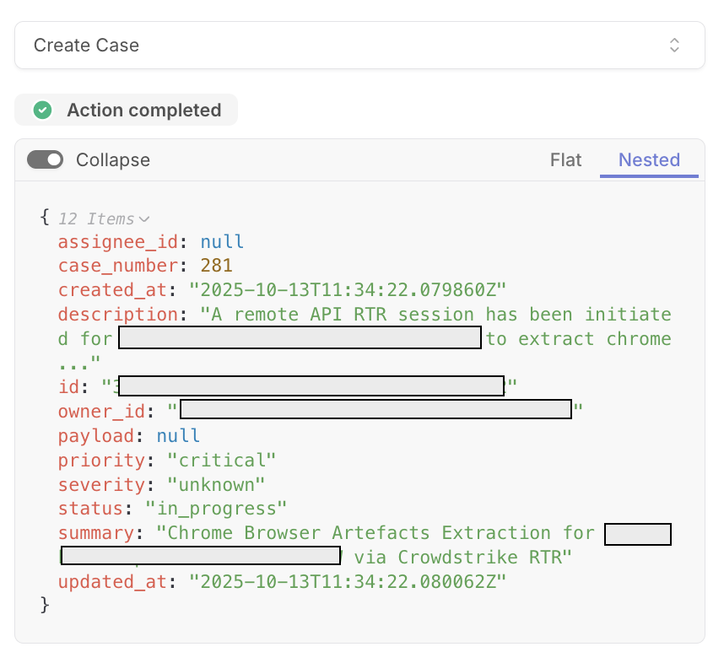Click the description text value
Viewport: 724px width, 663px height.
(x=365, y=338)
